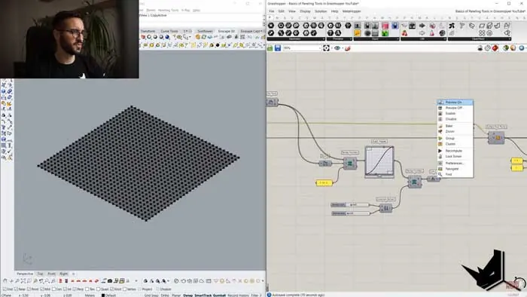Select Navigate in the context menu
The height and width of the screenshot is (297, 527).
455,169
